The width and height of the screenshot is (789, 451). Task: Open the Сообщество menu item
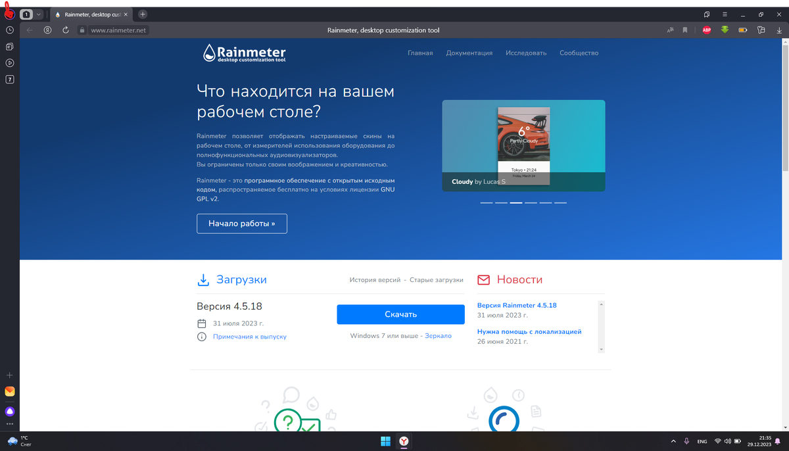click(x=579, y=53)
